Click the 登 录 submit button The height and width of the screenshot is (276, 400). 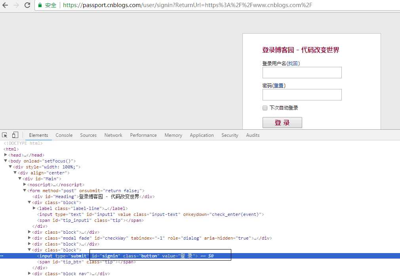282,123
